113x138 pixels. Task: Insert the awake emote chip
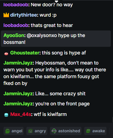(95, 131)
